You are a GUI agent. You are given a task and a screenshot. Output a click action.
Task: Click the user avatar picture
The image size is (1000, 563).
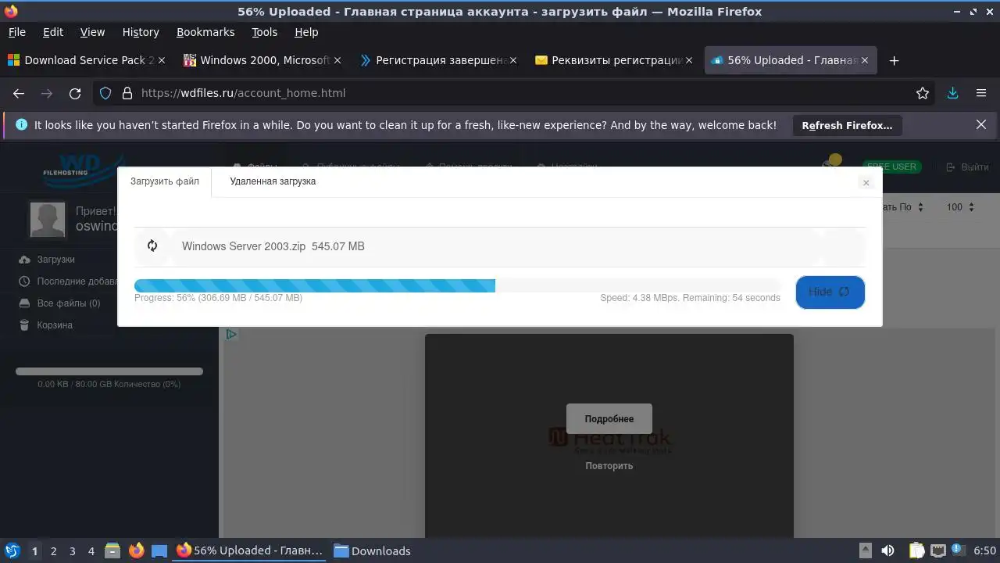[x=48, y=219]
